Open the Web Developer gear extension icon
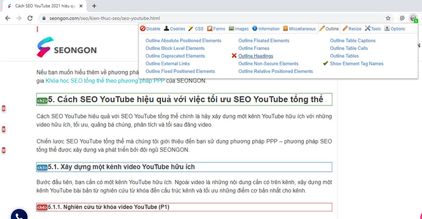Screen dimensions: 422x219 402,18
